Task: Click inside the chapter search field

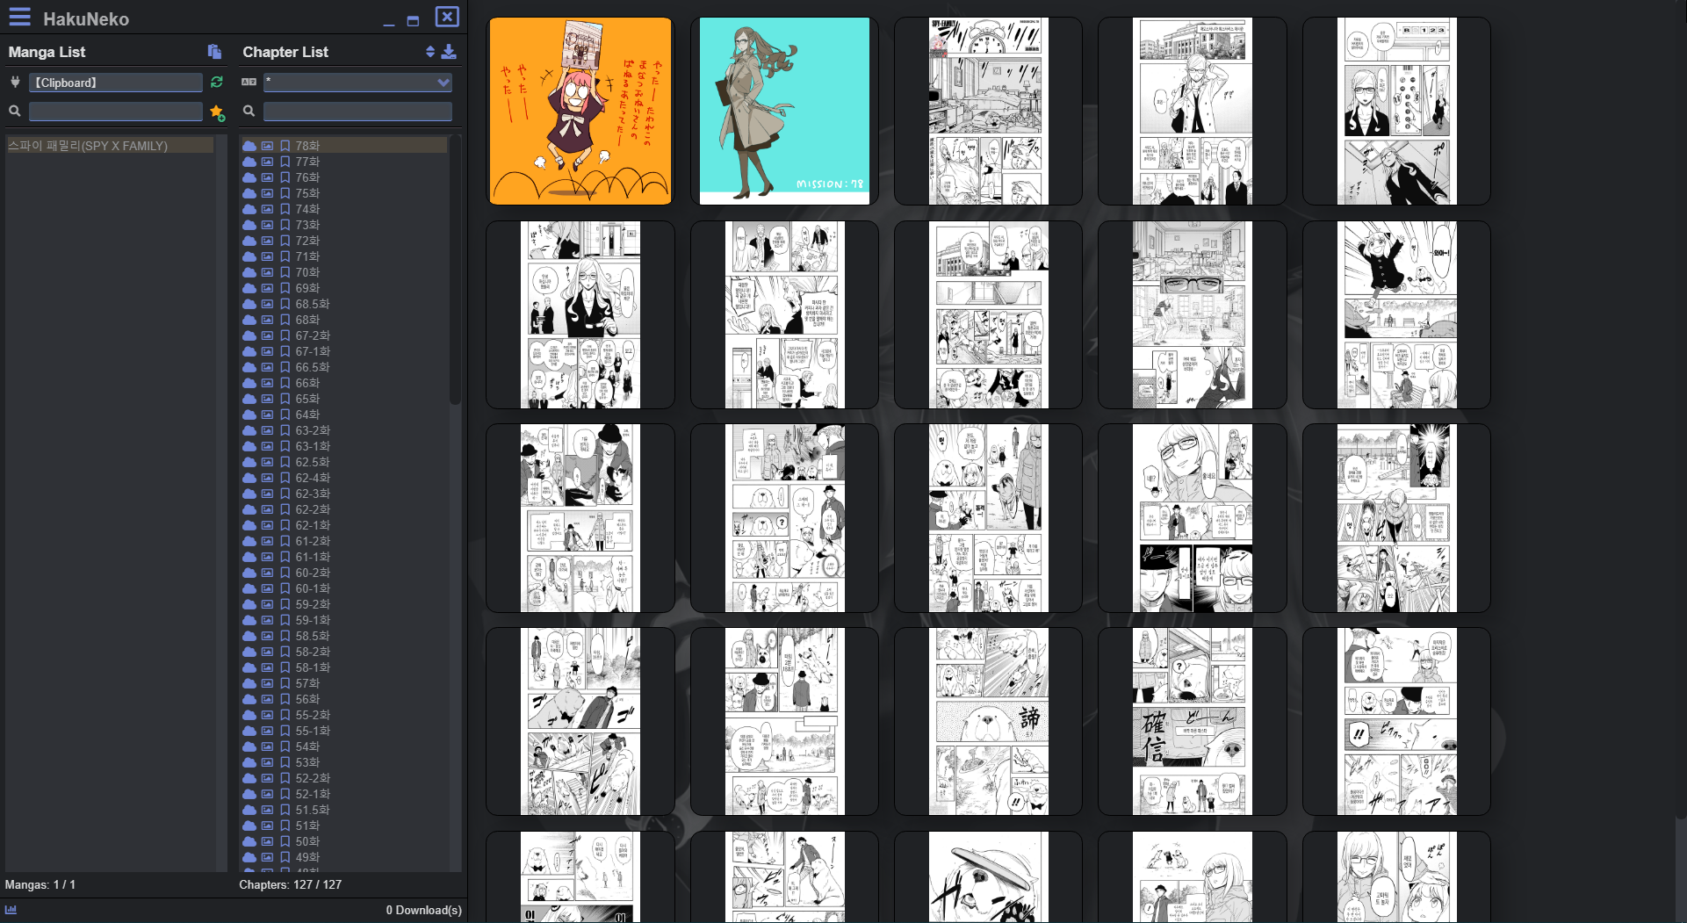Action: click(357, 111)
